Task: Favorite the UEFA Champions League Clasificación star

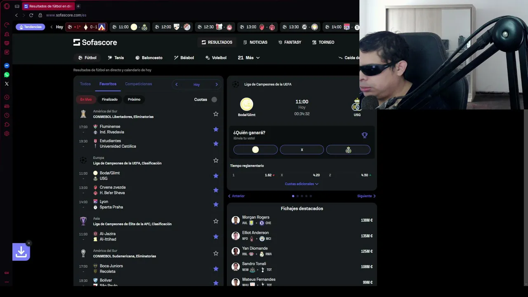Action: (x=216, y=160)
